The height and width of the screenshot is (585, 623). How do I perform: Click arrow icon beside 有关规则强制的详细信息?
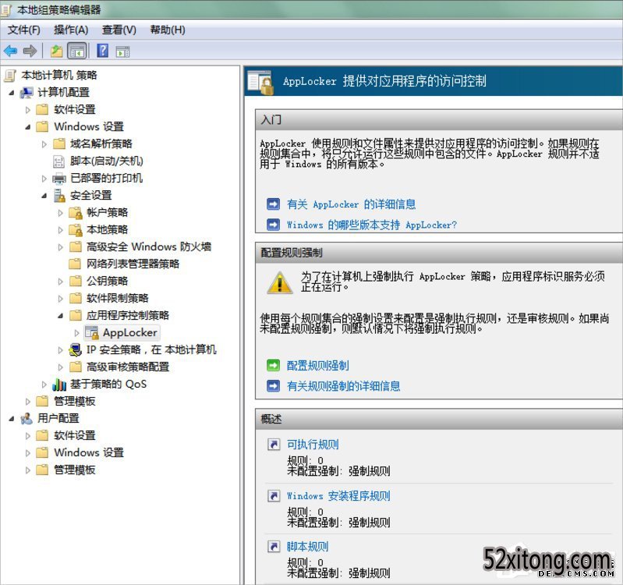274,386
